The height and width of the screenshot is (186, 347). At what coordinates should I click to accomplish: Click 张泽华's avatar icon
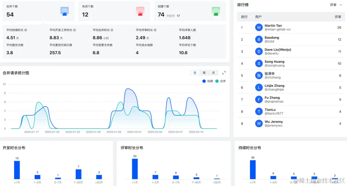(259, 76)
